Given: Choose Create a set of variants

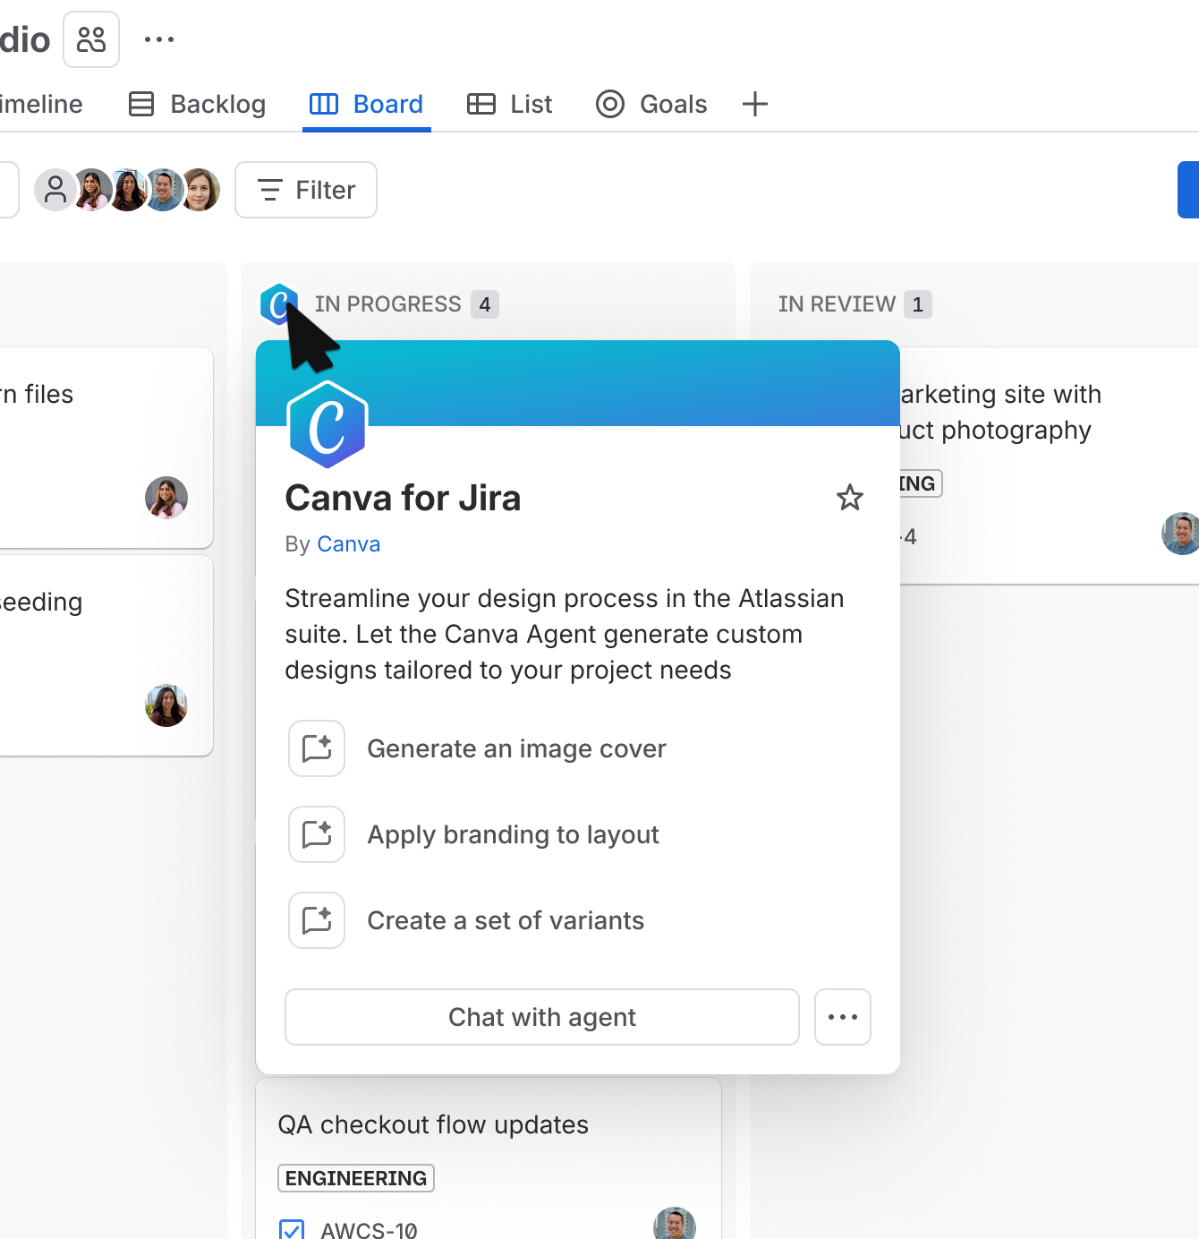Looking at the screenshot, I should [x=467, y=920].
